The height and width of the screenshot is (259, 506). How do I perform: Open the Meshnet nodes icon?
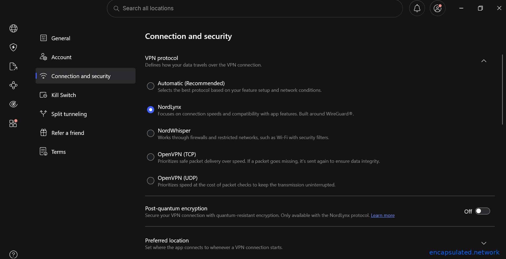tap(13, 85)
